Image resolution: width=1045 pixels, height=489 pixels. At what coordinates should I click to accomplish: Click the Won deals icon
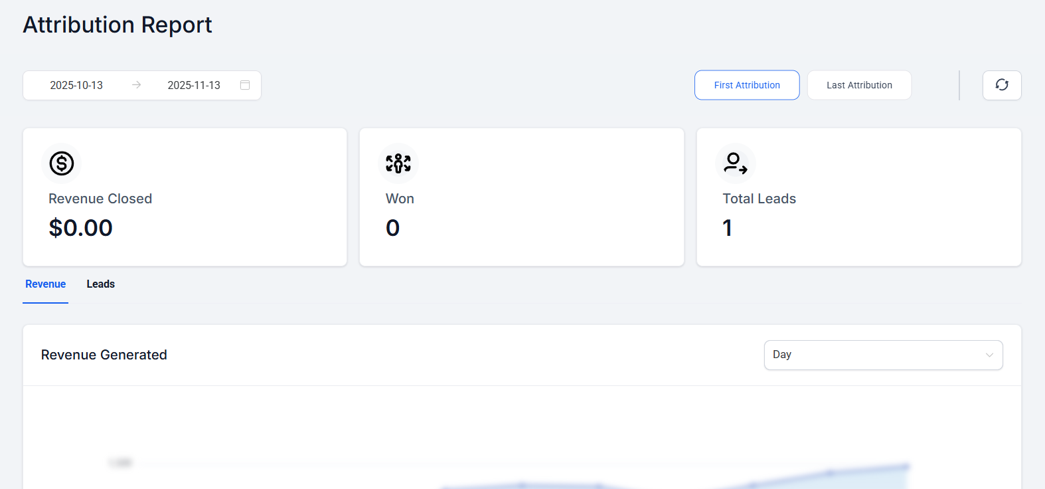coord(398,163)
